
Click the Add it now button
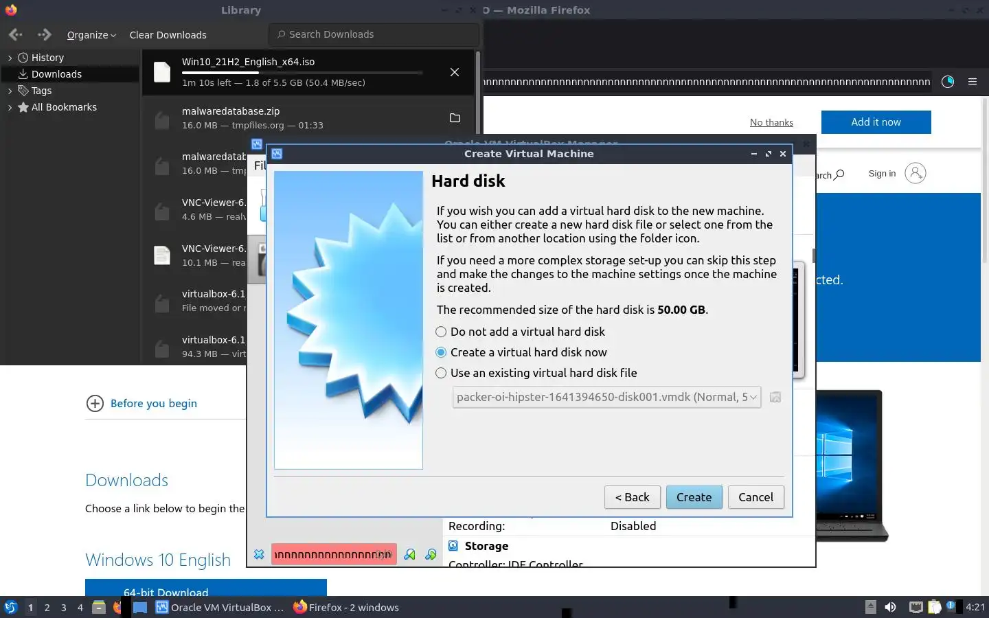(x=876, y=122)
